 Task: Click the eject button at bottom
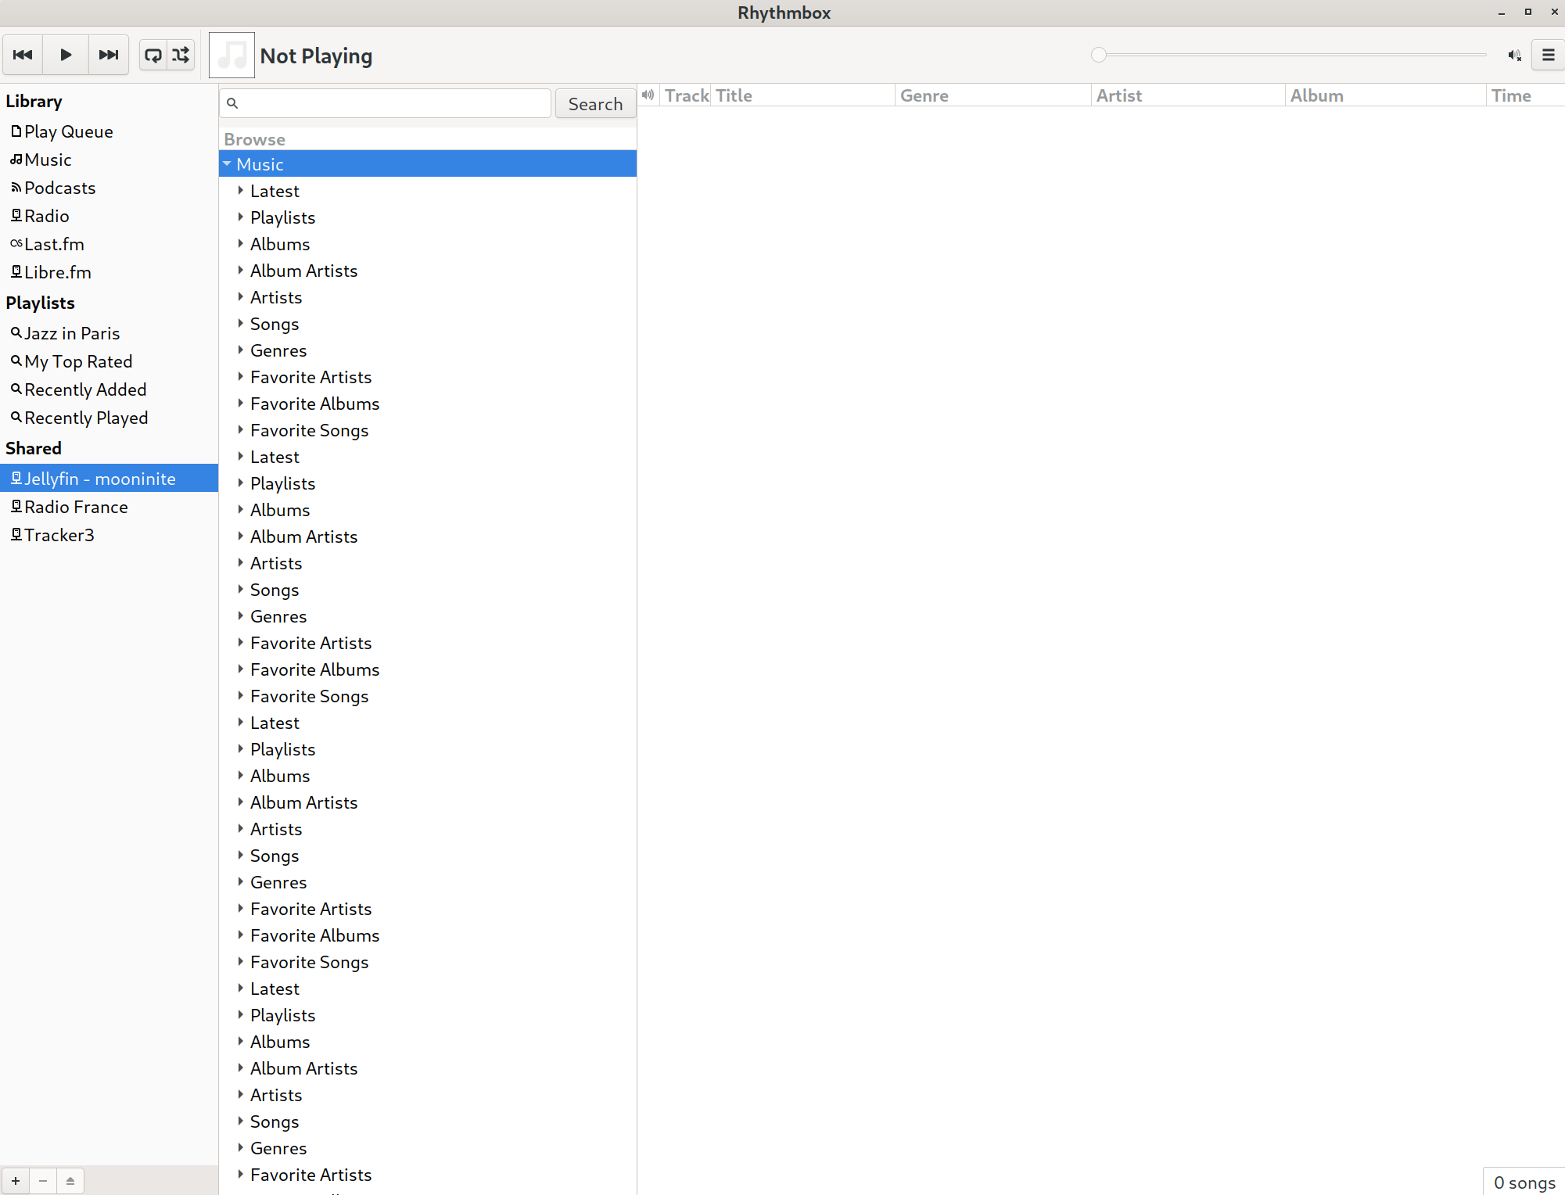coord(70,1181)
